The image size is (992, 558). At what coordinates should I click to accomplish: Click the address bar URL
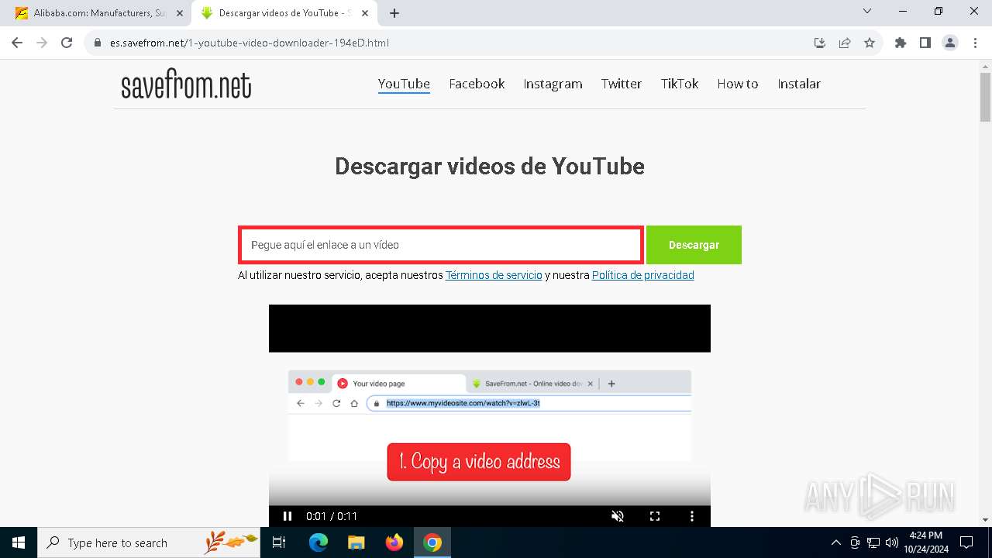(250, 43)
